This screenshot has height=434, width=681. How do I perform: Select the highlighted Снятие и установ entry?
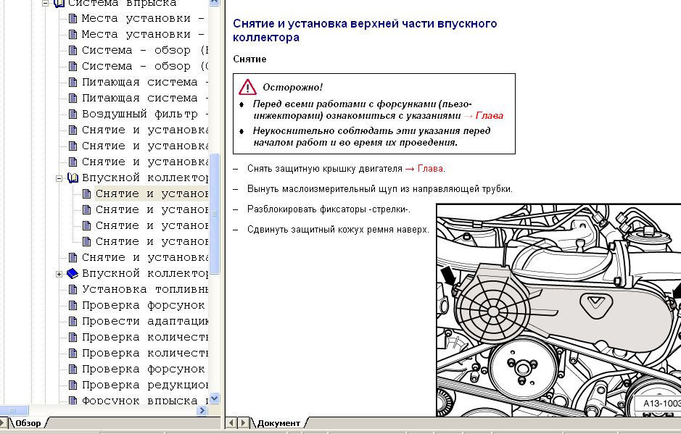point(152,194)
